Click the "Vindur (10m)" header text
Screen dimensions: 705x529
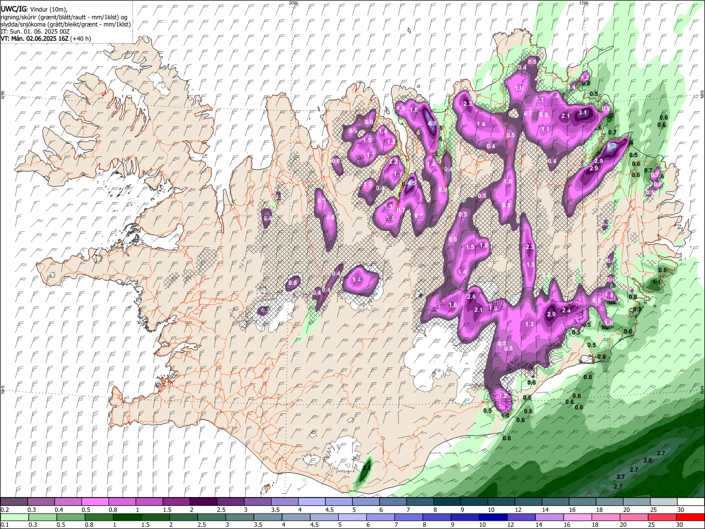[x=47, y=9]
